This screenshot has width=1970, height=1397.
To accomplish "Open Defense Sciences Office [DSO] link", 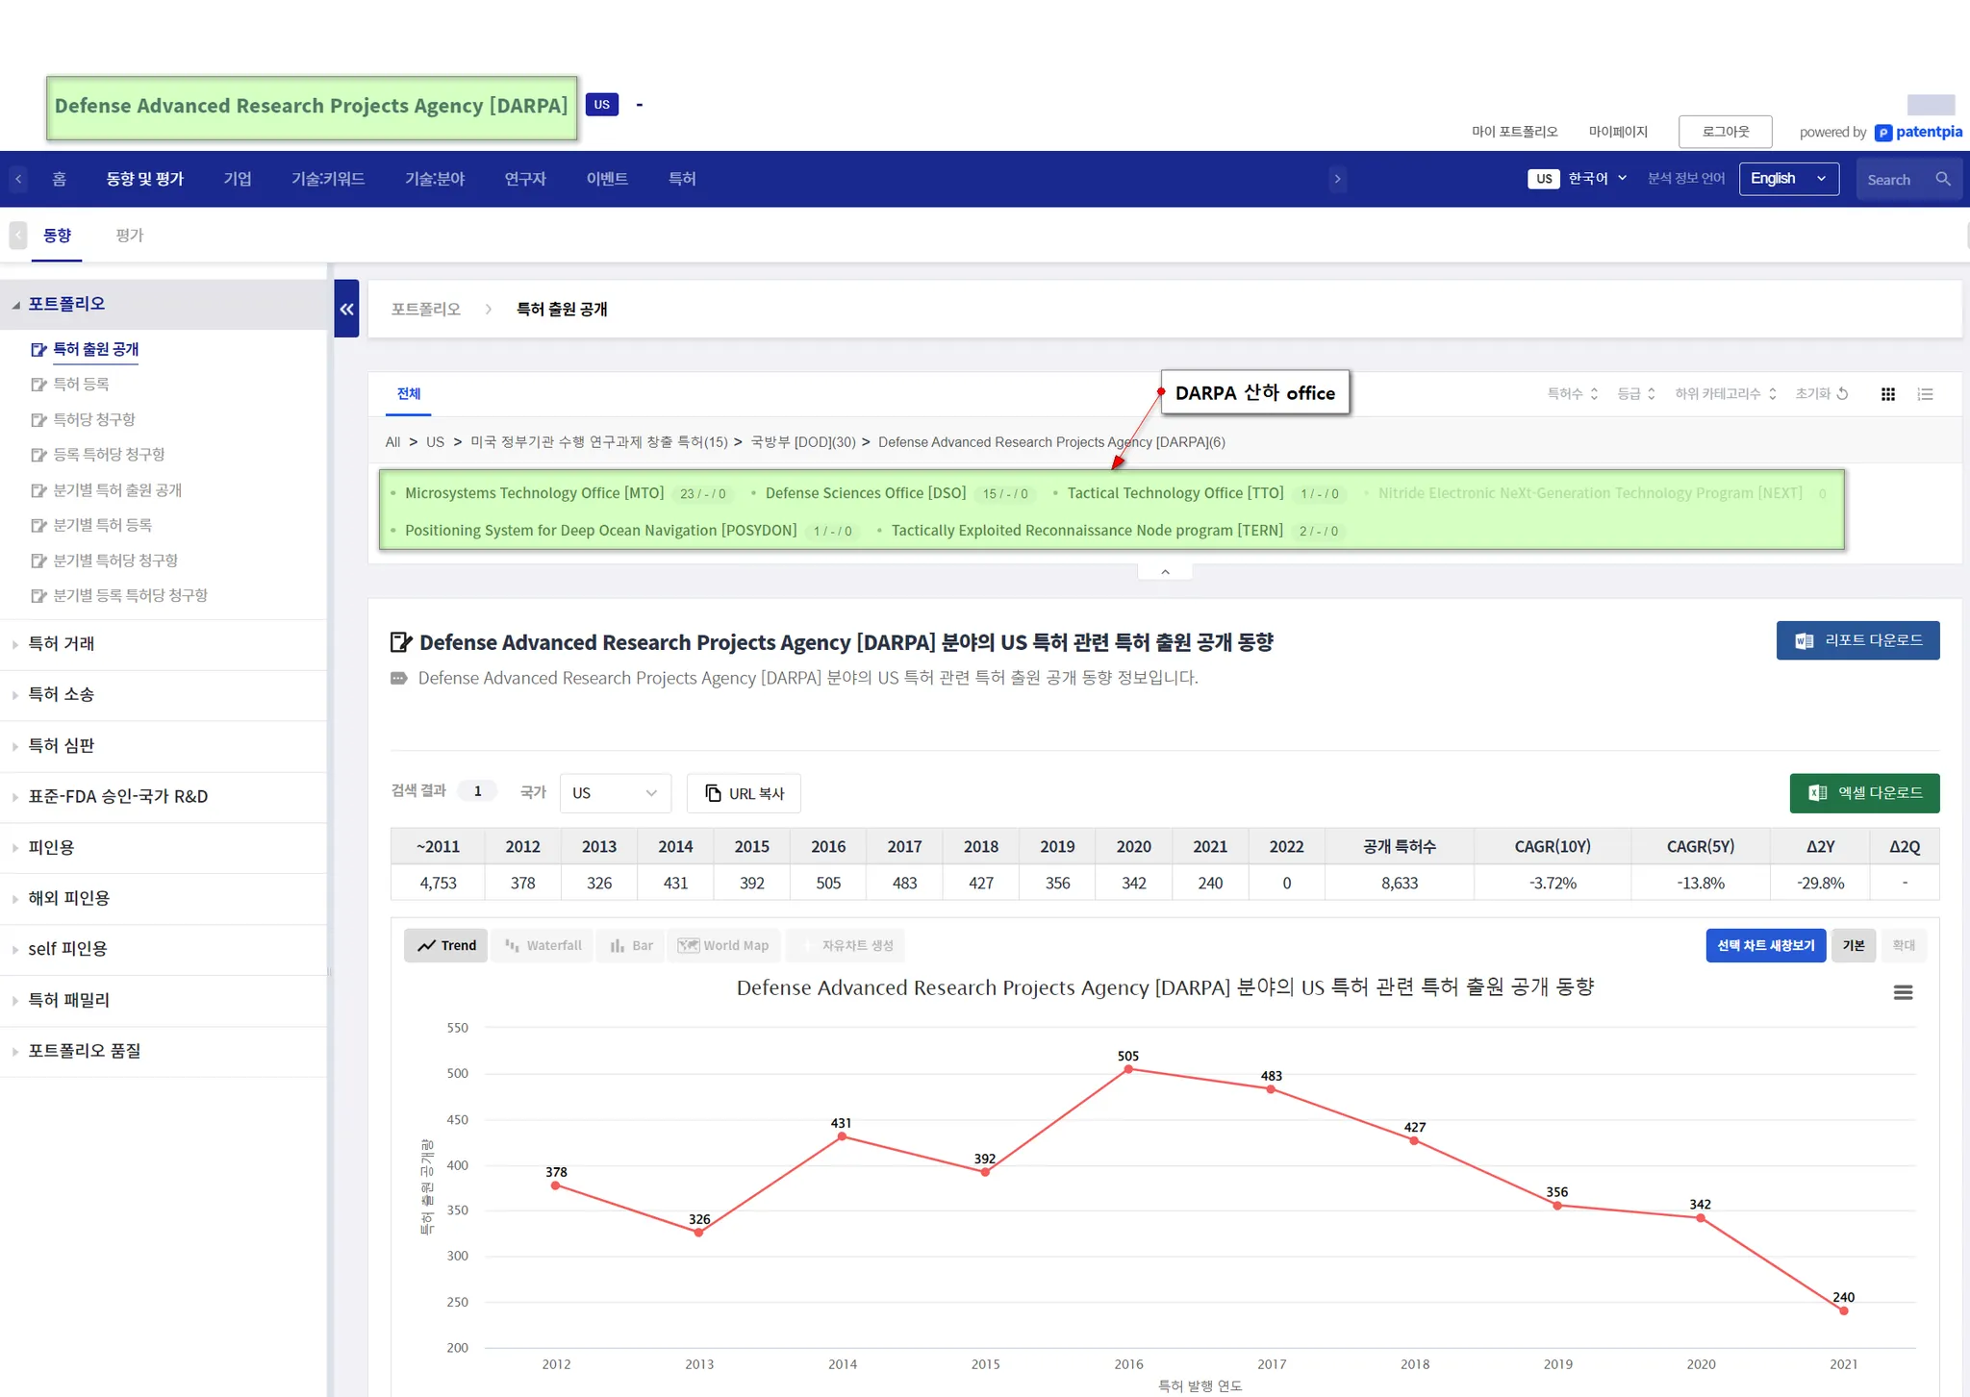I will click(865, 493).
